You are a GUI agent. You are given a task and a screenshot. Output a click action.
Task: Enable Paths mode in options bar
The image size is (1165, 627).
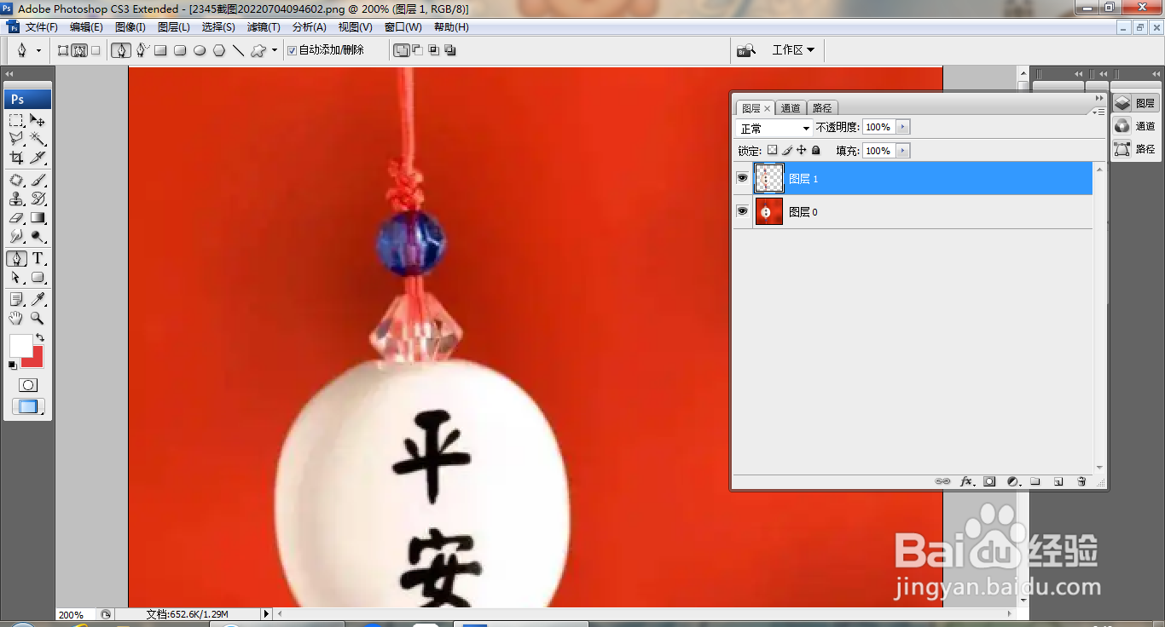coord(79,50)
